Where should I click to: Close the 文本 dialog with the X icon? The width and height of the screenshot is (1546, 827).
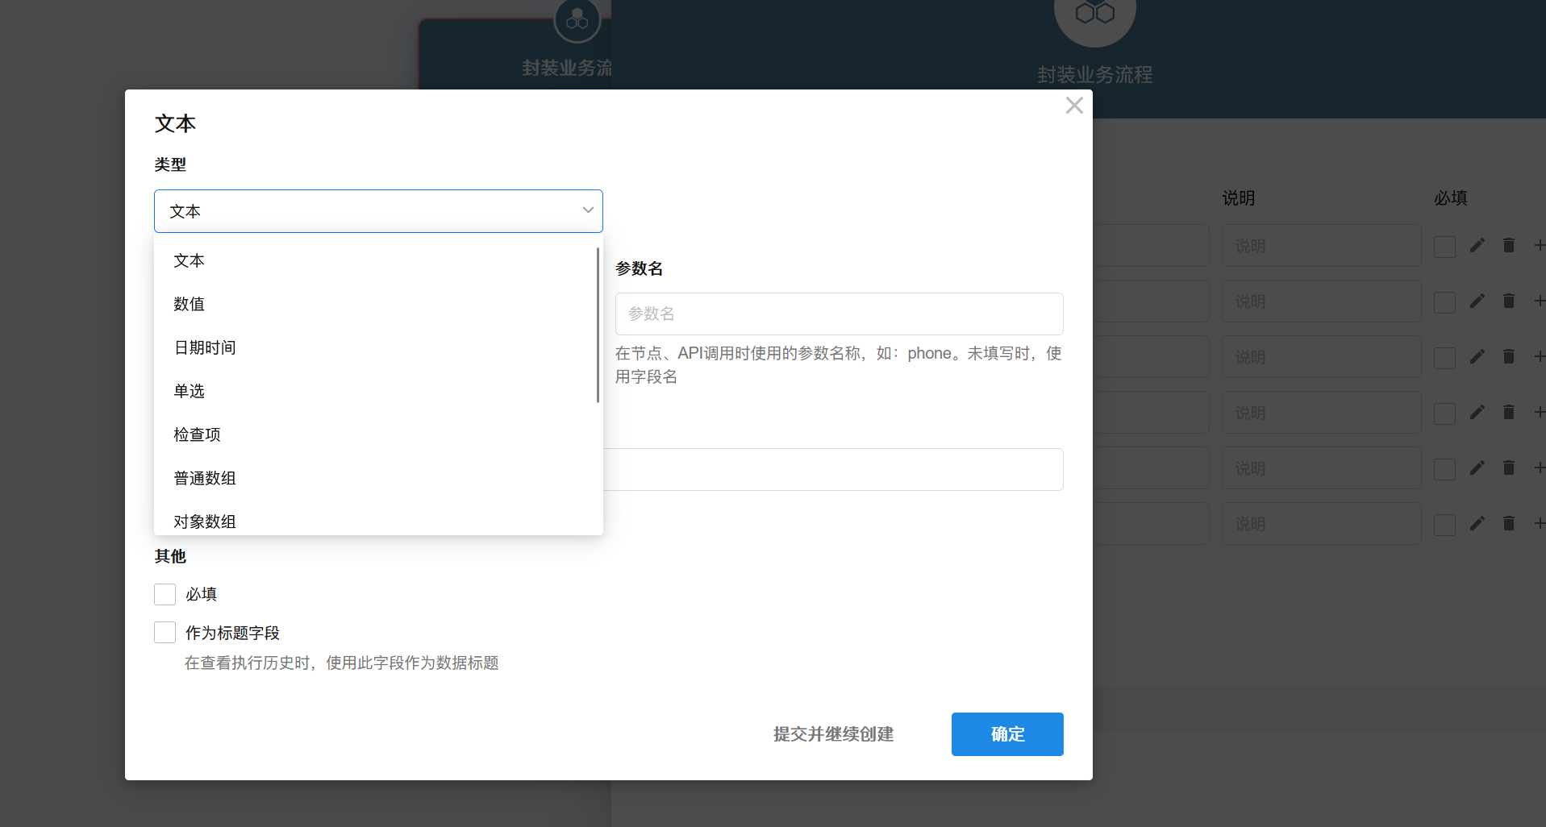[1073, 106]
